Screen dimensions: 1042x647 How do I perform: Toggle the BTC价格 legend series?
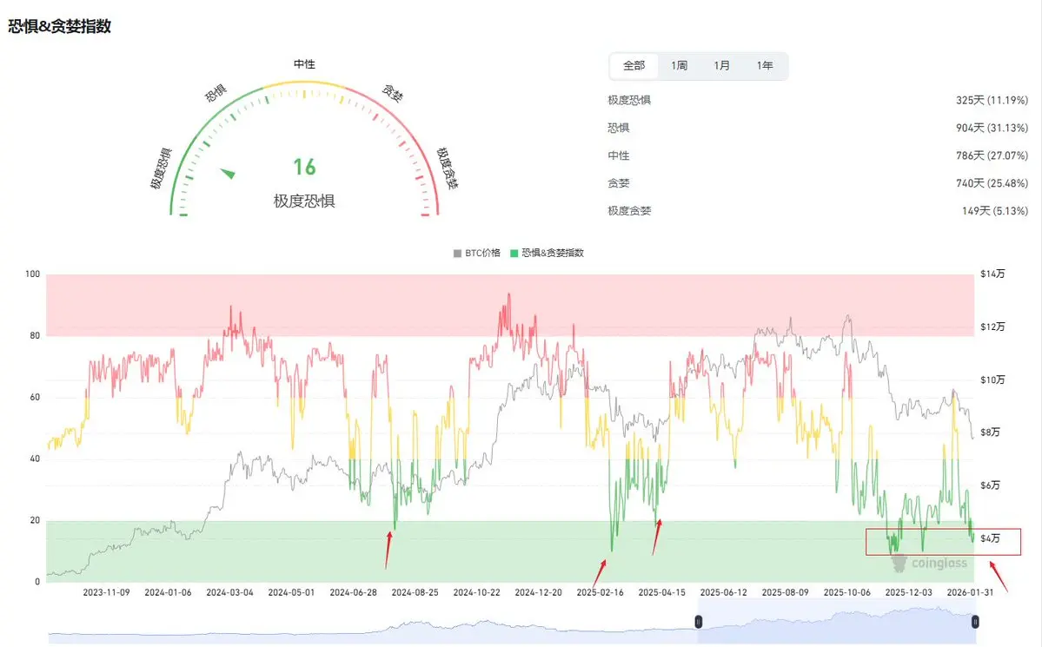(476, 253)
